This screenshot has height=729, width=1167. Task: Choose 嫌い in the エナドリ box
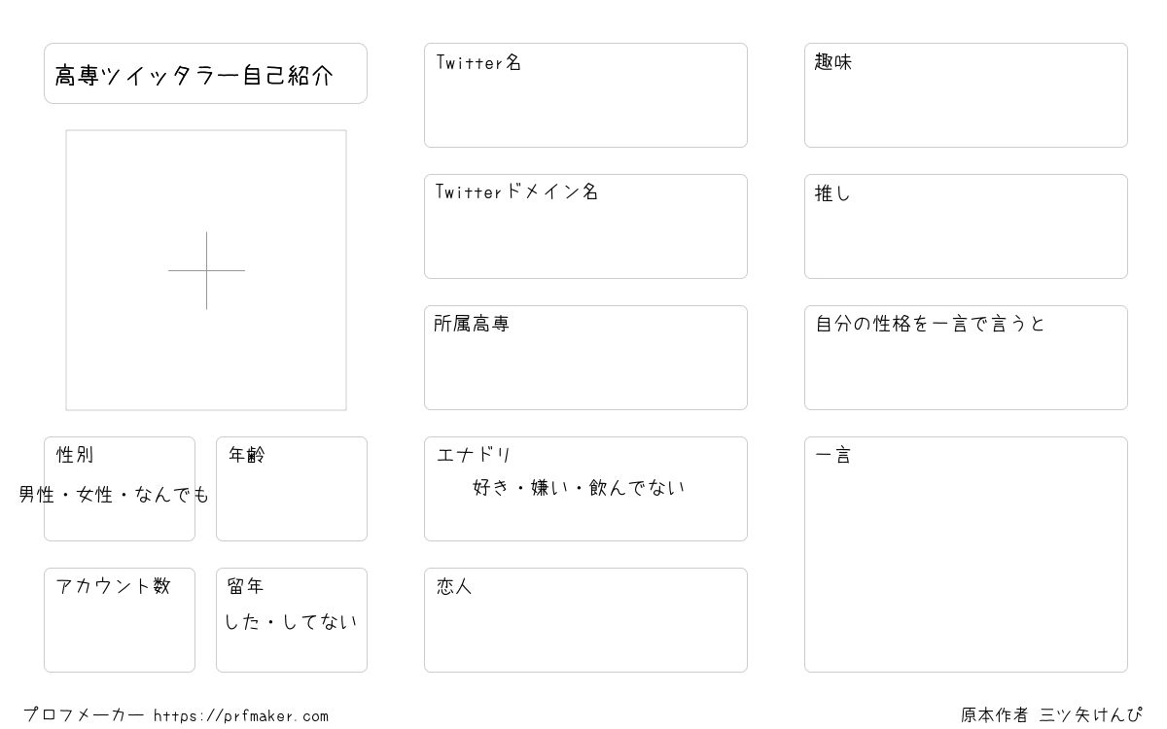pyautogui.click(x=550, y=488)
